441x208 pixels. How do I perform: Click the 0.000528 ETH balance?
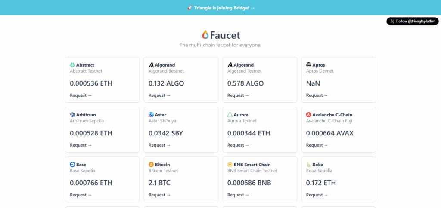[x=91, y=133]
